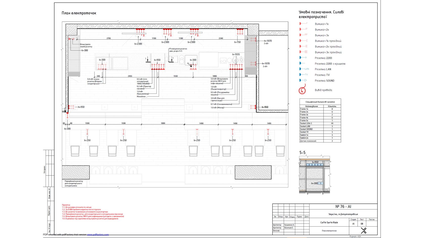Click 'Україна, м.Дніпропетровськ' in the title block
Screen dimensions: 424x238
(343, 214)
